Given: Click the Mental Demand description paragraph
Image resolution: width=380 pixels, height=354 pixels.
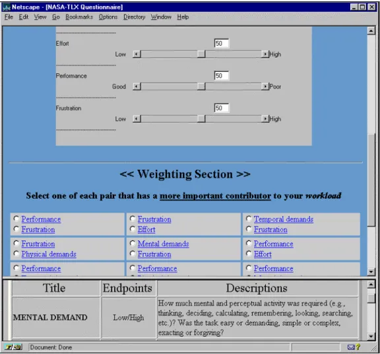Looking at the screenshot, I should (255, 318).
